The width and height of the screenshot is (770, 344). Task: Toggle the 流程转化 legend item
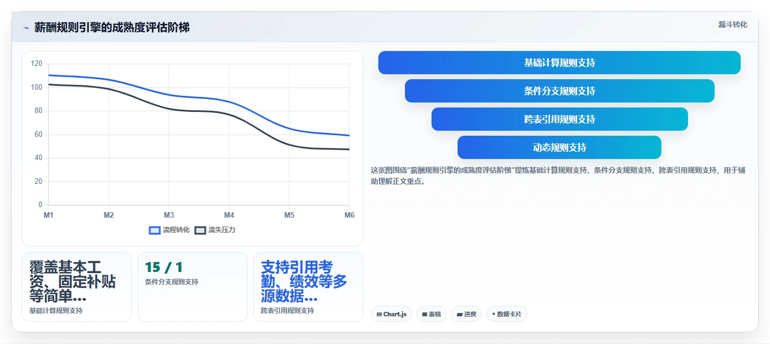[x=170, y=230]
